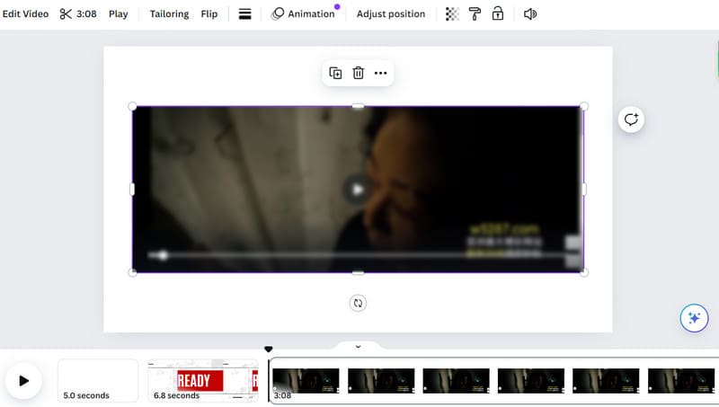Play the timeline with the round play button
The width and height of the screenshot is (719, 407).
(24, 380)
